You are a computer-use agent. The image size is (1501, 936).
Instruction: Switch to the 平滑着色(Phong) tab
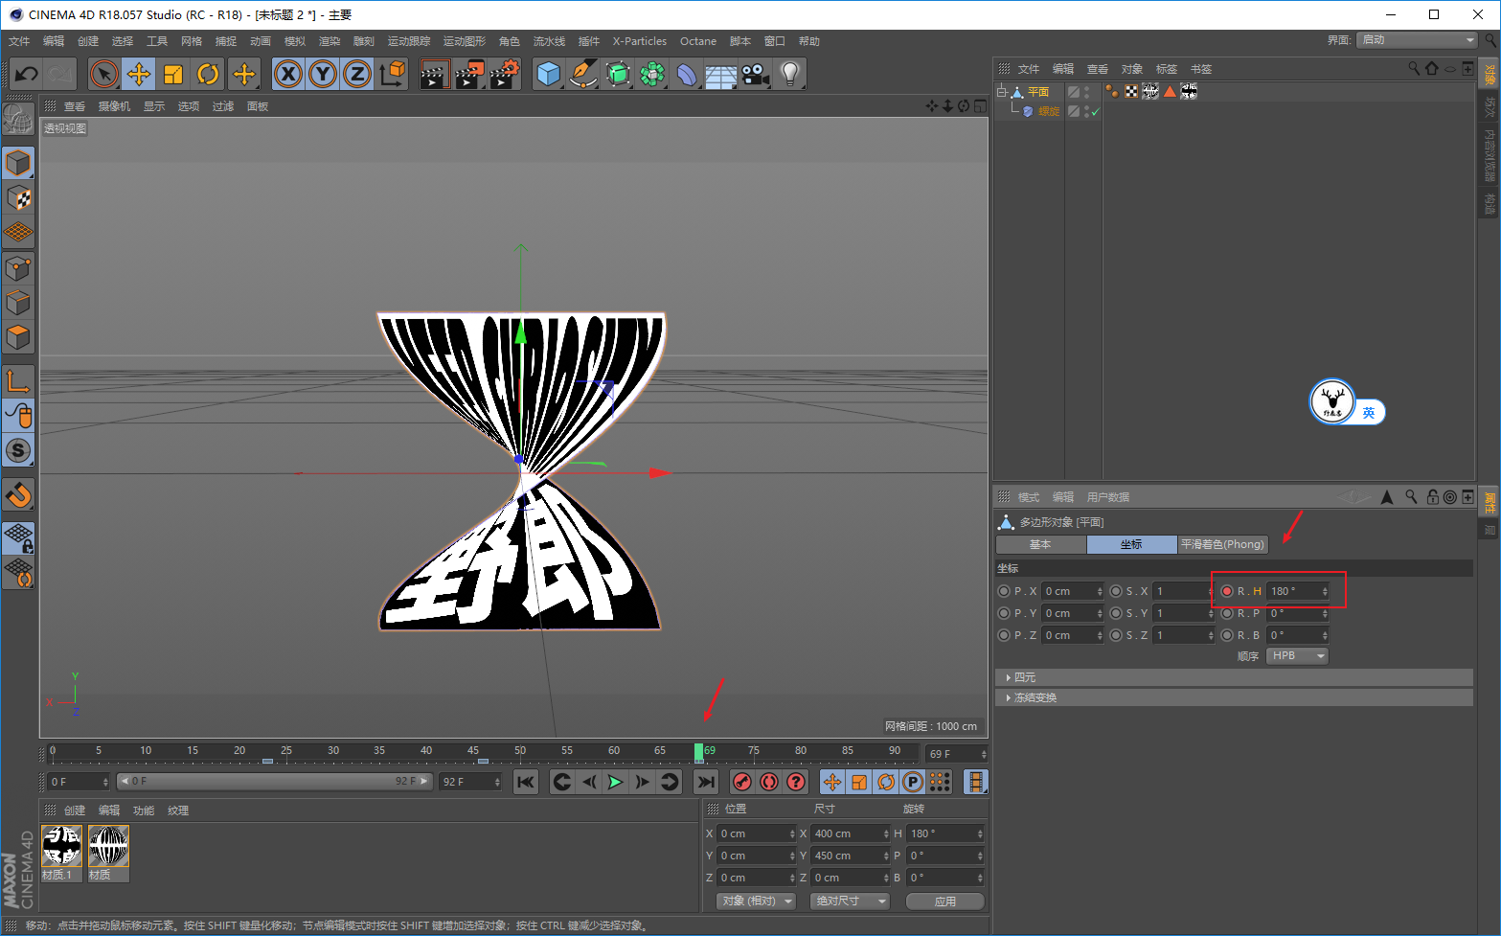click(x=1222, y=544)
